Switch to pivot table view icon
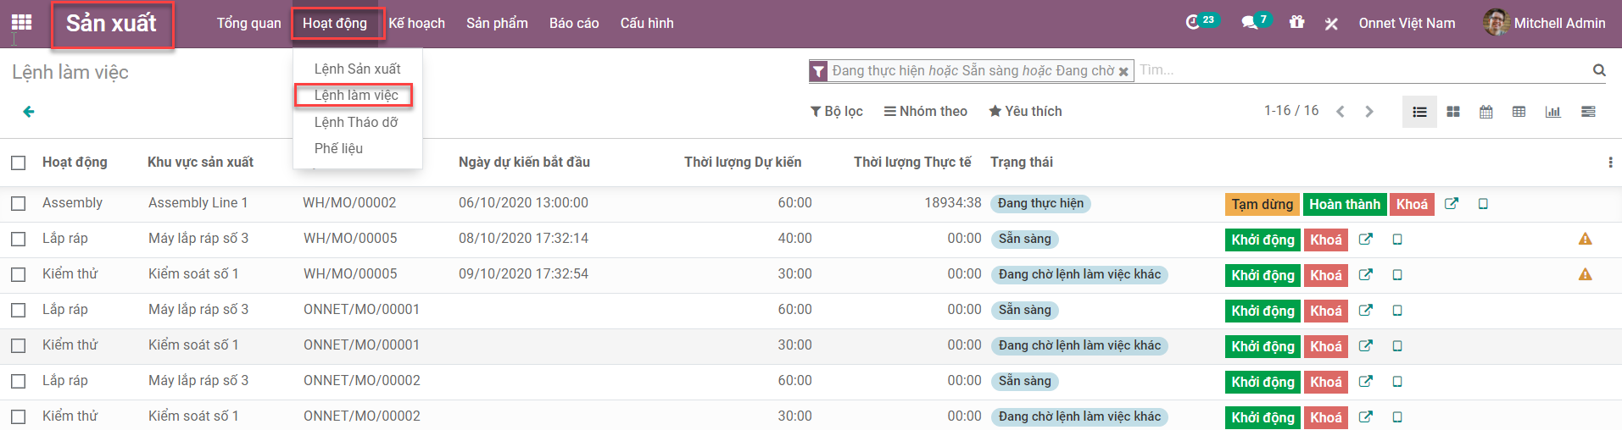This screenshot has width=1622, height=430. pyautogui.click(x=1519, y=112)
